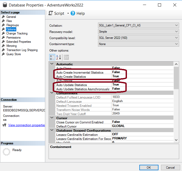Collapse the Automatic property section
Viewport: 182px width, 171px height.
pyautogui.click(x=52, y=64)
